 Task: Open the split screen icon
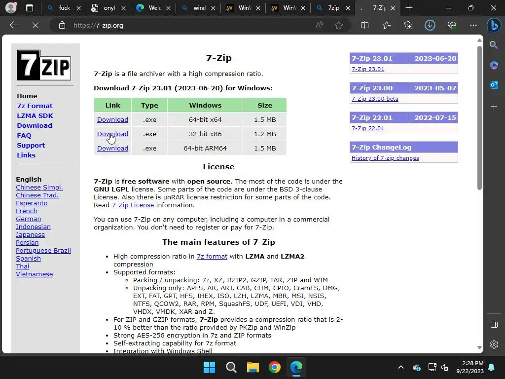(364, 25)
